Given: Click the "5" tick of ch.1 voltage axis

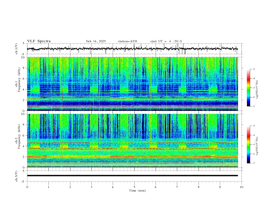Looking at the screenshot, I should (24, 44).
